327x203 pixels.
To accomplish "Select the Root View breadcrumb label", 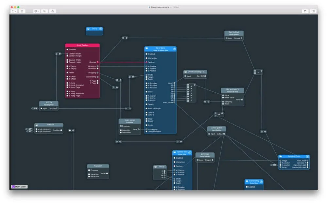I will (x=20, y=187).
